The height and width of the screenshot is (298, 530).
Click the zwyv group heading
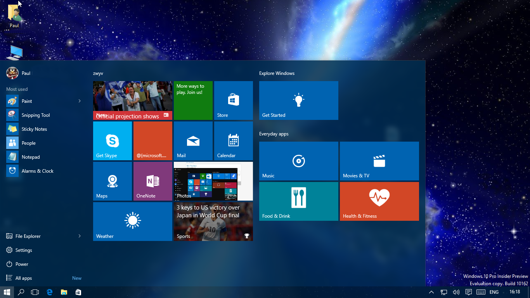coord(98,73)
